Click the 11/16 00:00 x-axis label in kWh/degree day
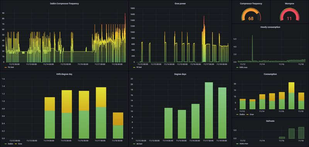 tap(84, 141)
